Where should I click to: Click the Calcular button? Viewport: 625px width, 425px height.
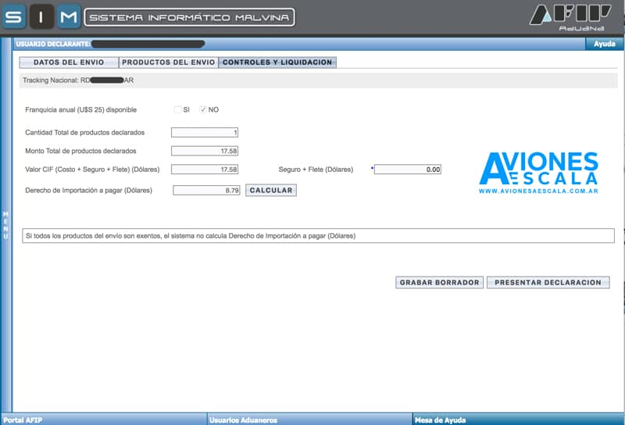tap(271, 191)
